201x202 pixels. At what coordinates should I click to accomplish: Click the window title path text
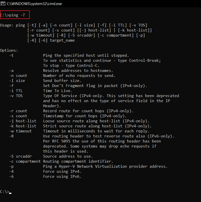tap(34, 4)
